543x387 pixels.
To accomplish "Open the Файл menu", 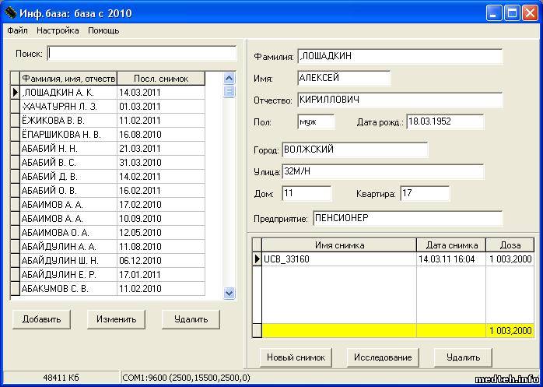I will pyautogui.click(x=17, y=30).
